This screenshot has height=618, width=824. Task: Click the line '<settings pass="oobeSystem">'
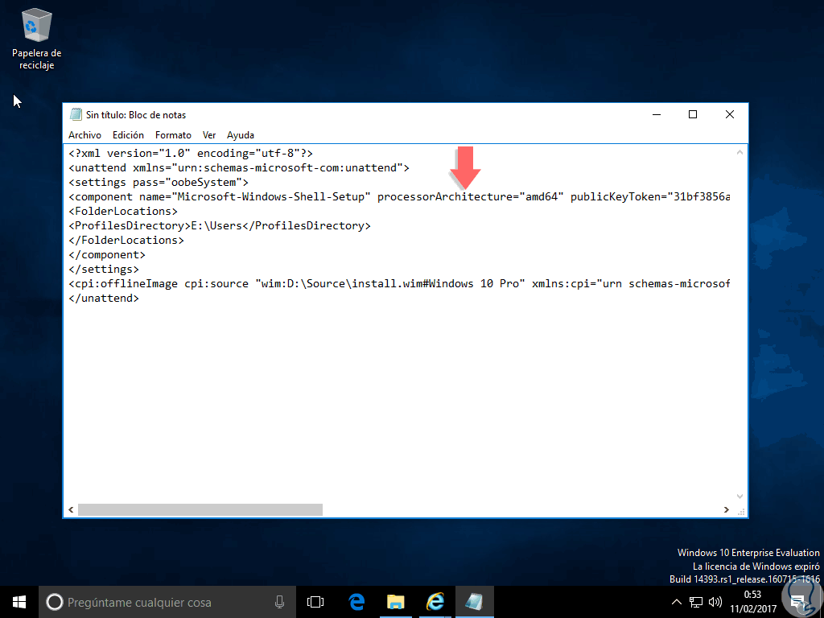tap(159, 183)
